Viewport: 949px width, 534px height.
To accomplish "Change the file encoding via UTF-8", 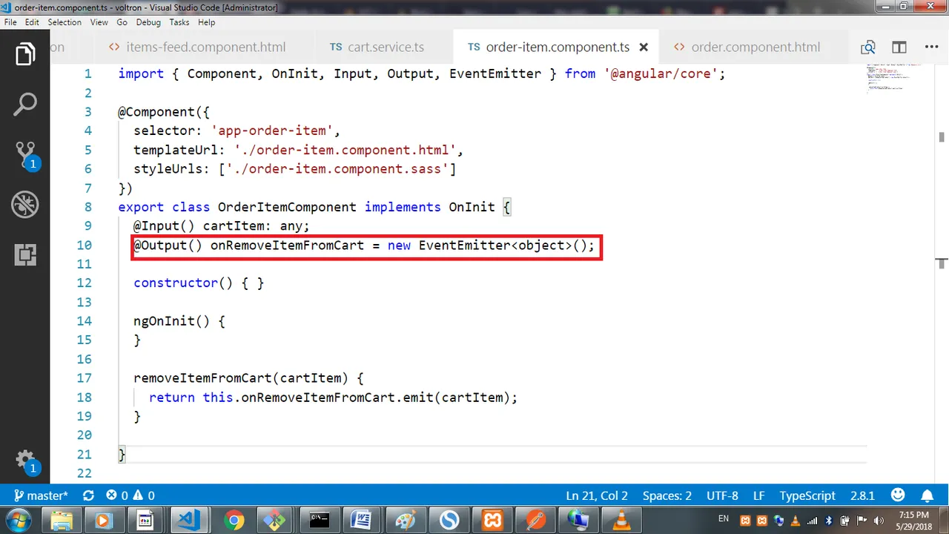I will [722, 495].
